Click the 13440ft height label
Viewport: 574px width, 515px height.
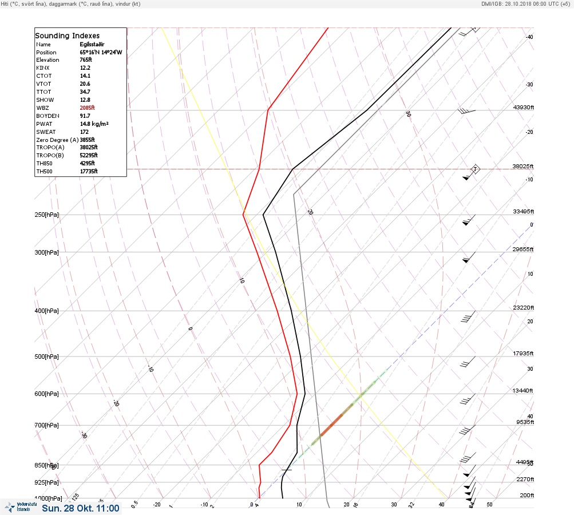click(x=522, y=391)
